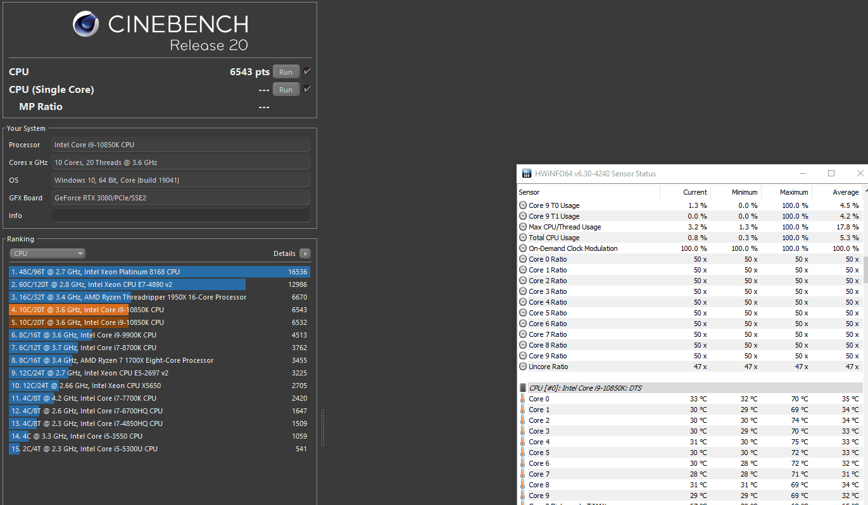Click the Core 9 T1 Usage sensor icon
The width and height of the screenshot is (868, 505).
pos(523,216)
